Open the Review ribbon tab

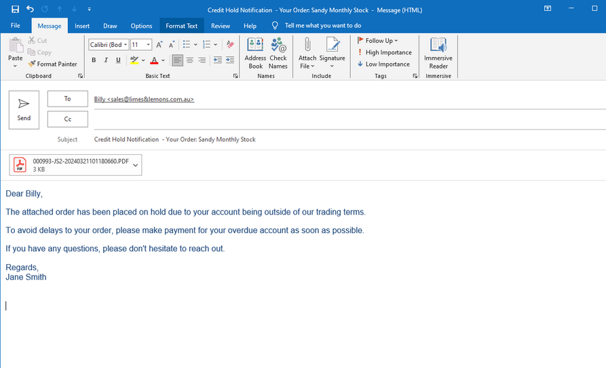point(221,26)
